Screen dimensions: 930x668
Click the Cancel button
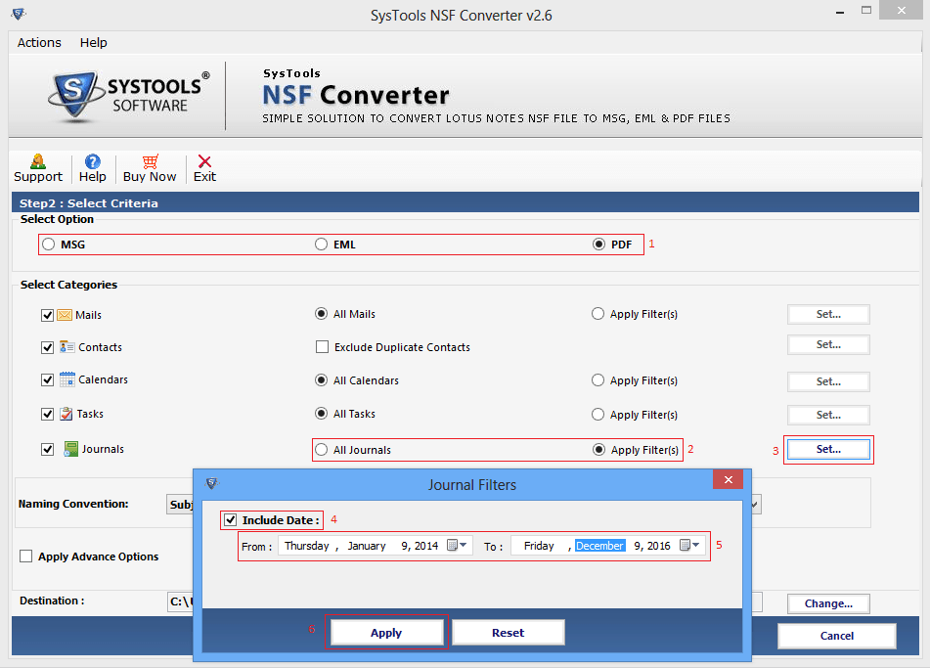[837, 636]
